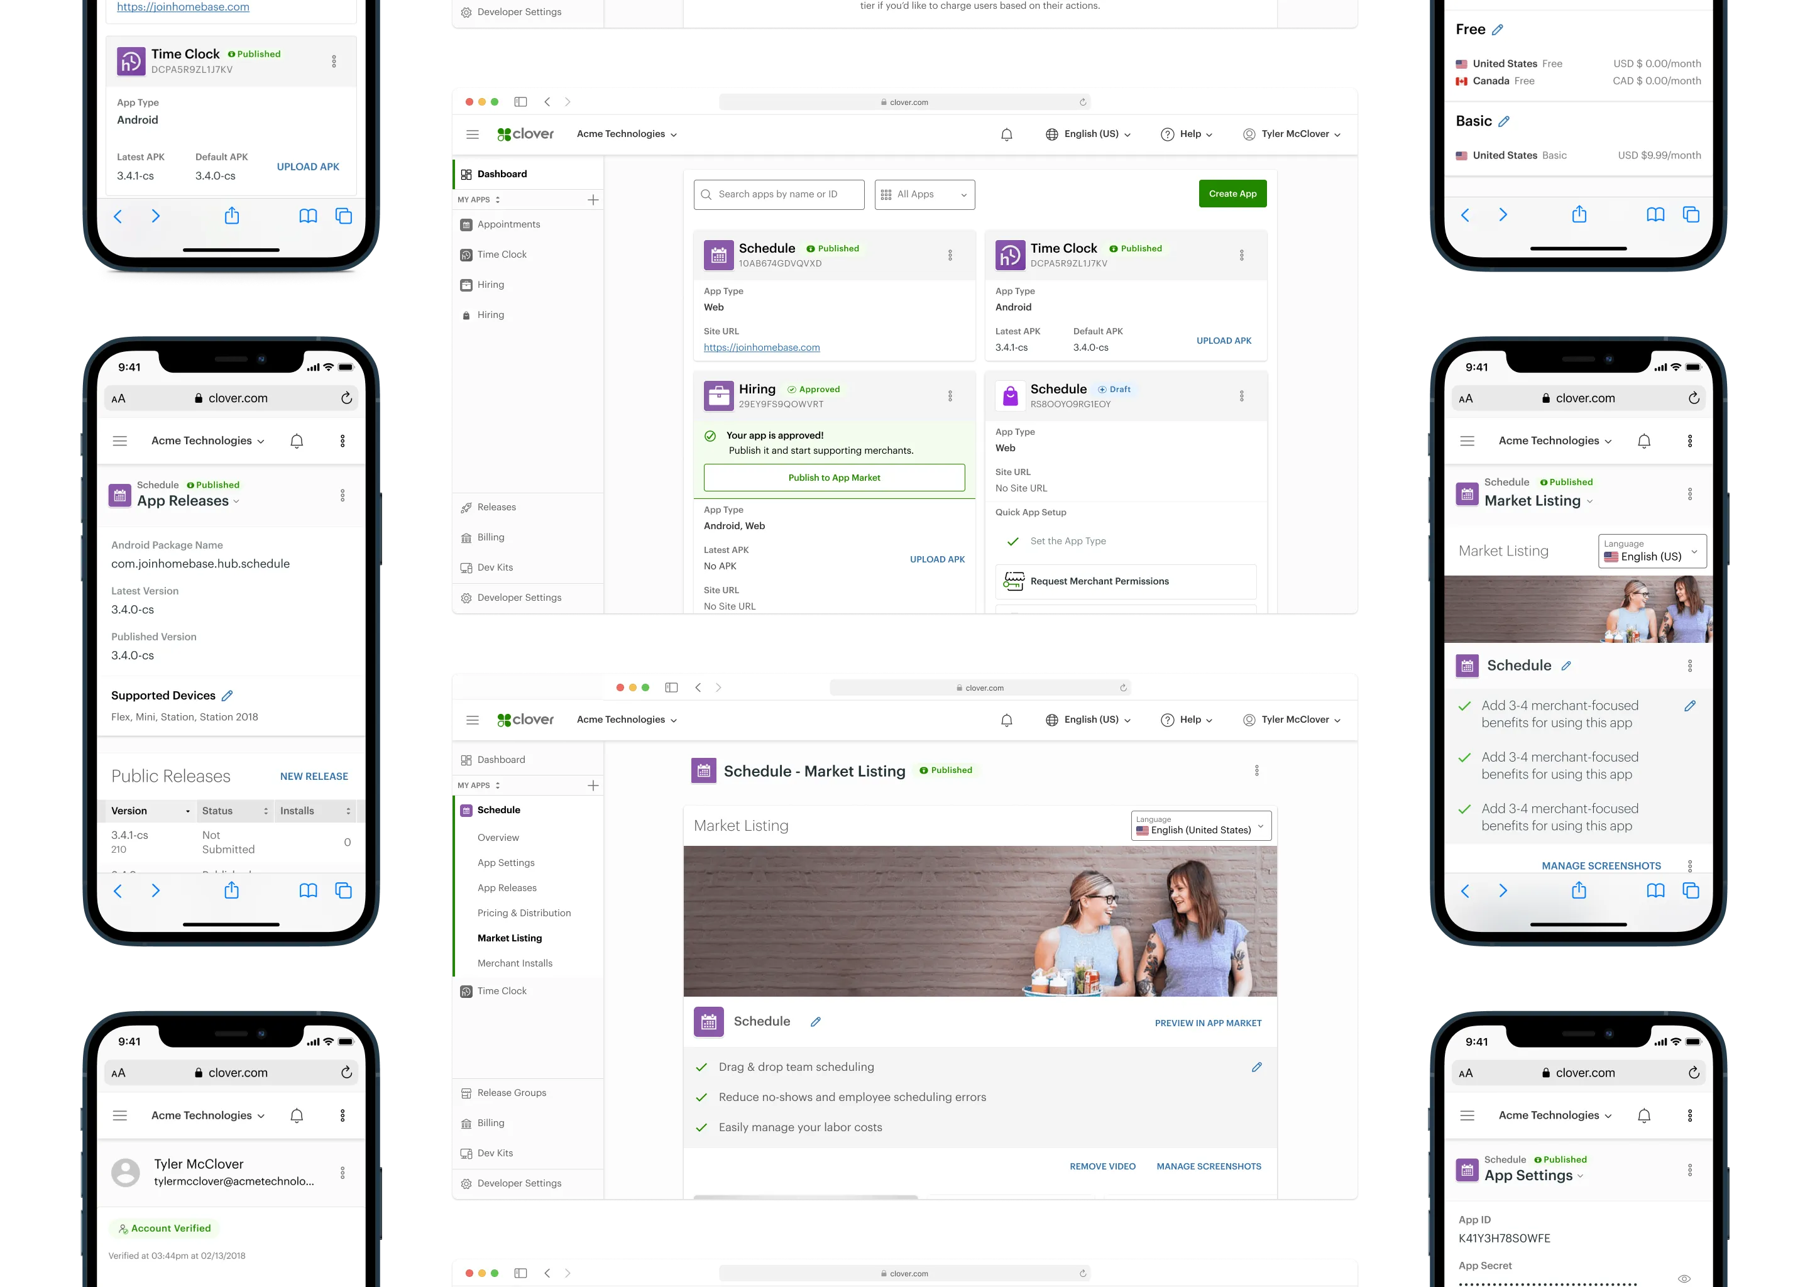The height and width of the screenshot is (1287, 1810).
Task: Open the kebab menu on the Hiring Approved card
Action: [950, 395]
